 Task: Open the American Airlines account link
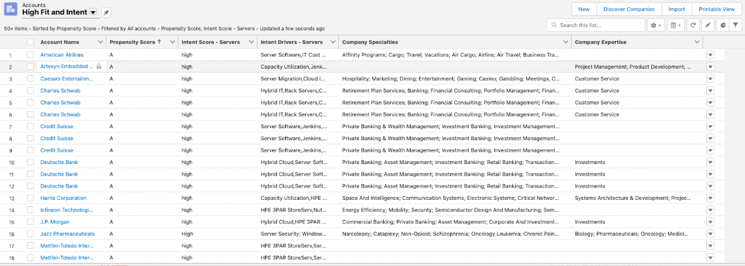[x=62, y=55]
